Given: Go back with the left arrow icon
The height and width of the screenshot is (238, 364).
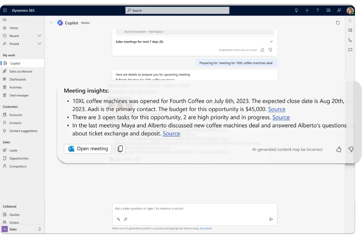Looking at the screenshot, I should 52,23.
